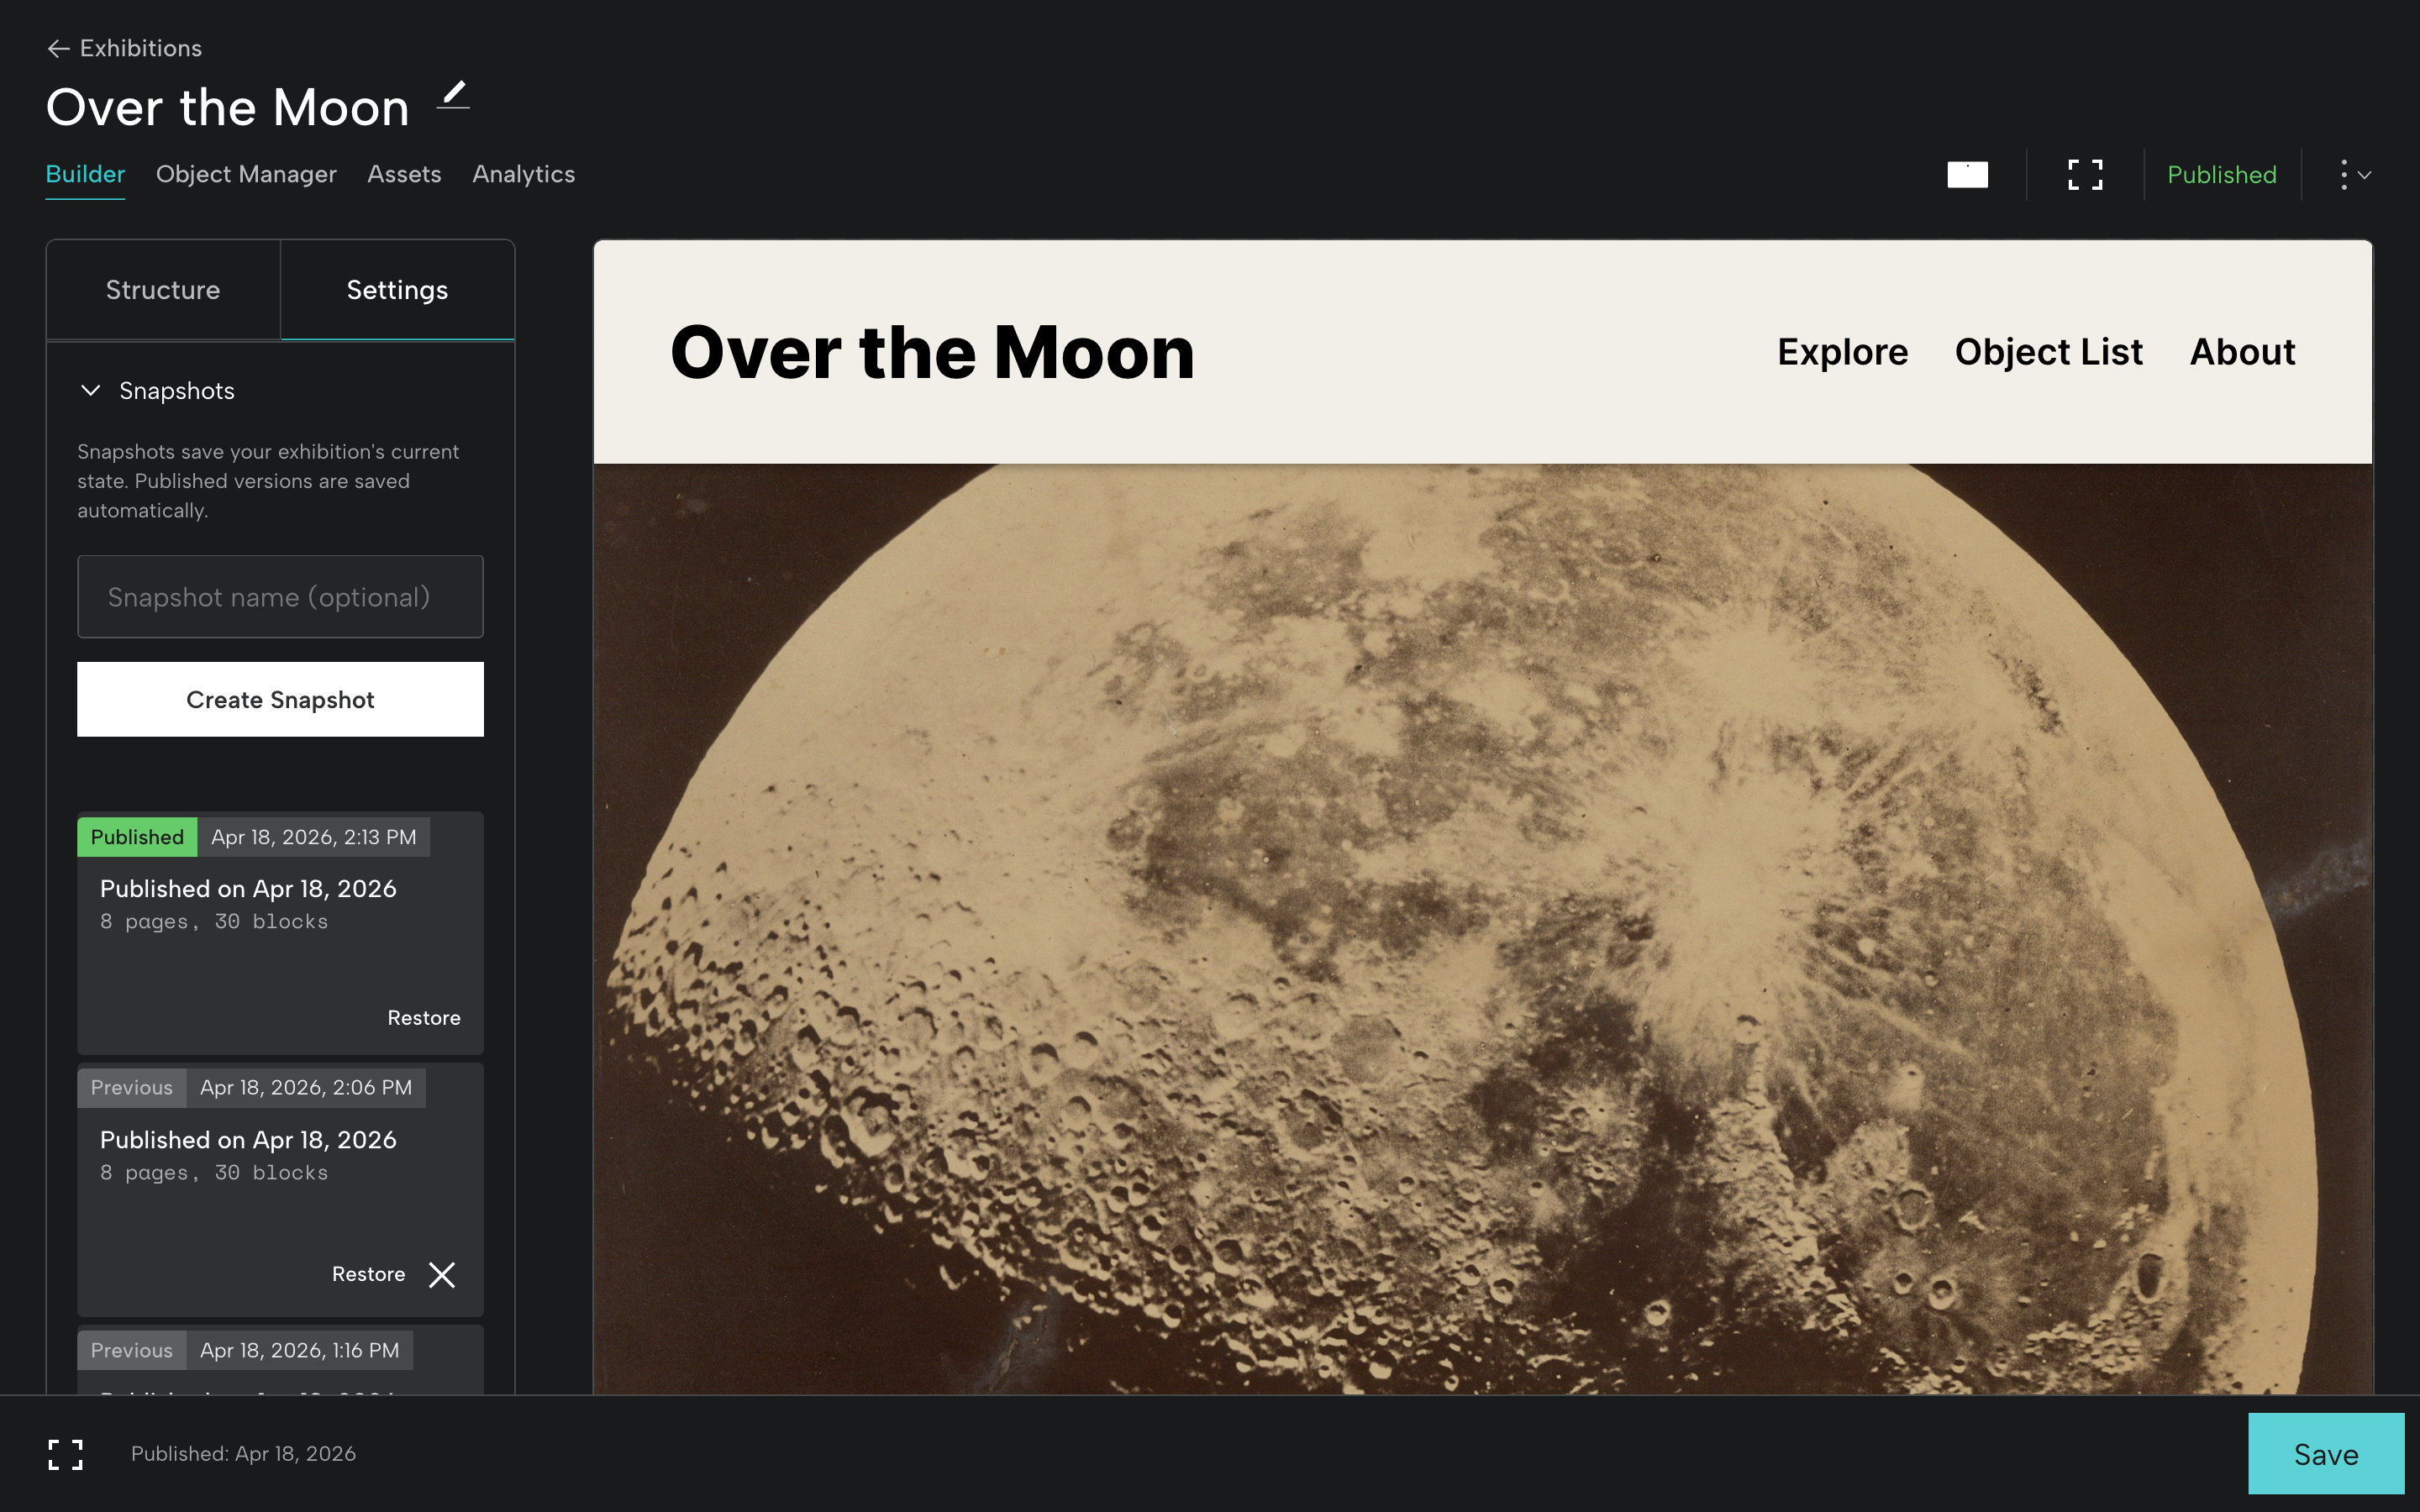Click the title of the 2:13 PM snapshot card

pyautogui.click(x=248, y=889)
